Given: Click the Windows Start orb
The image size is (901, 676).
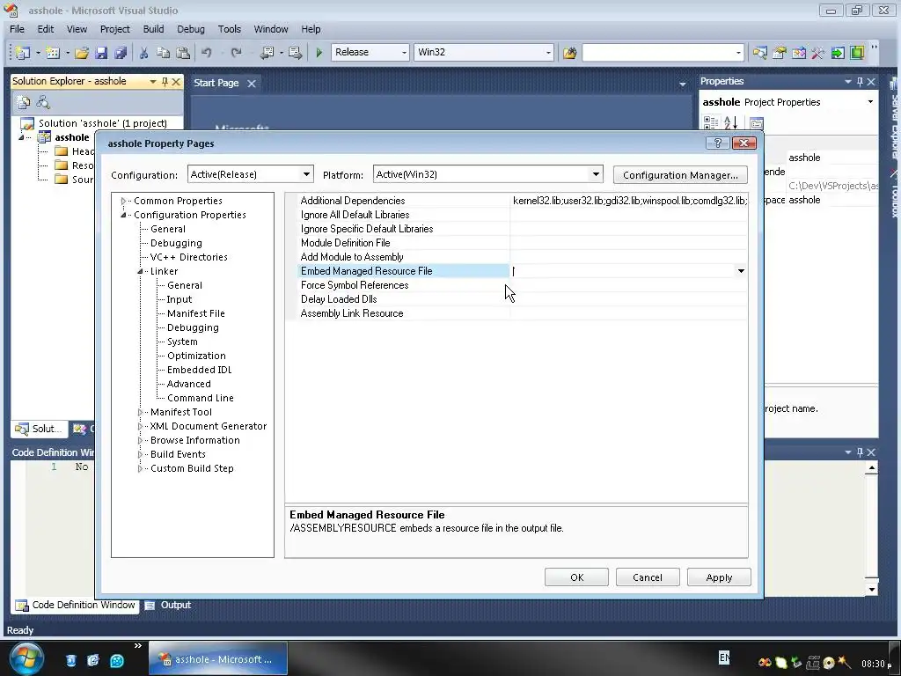Looking at the screenshot, I should tap(26, 658).
